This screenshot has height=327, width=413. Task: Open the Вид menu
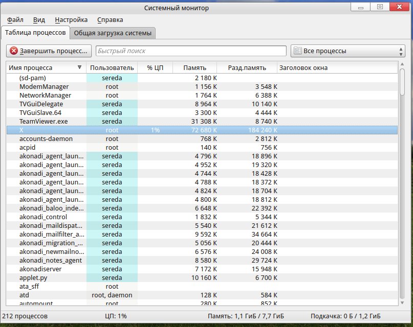[39, 20]
